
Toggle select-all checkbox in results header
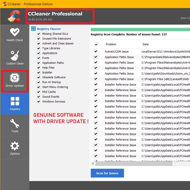(96, 44)
